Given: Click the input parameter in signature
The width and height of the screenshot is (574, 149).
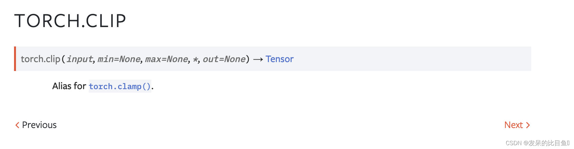Looking at the screenshot, I should click(x=80, y=59).
